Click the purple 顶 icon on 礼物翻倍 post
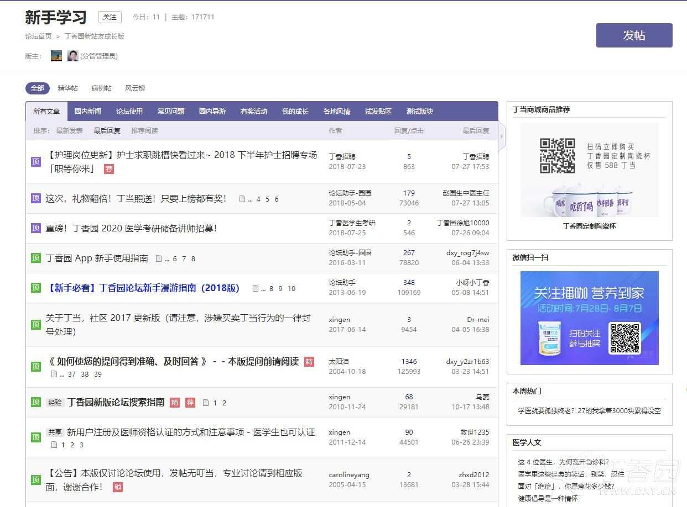Screen dimensions: 687x507 36,198
